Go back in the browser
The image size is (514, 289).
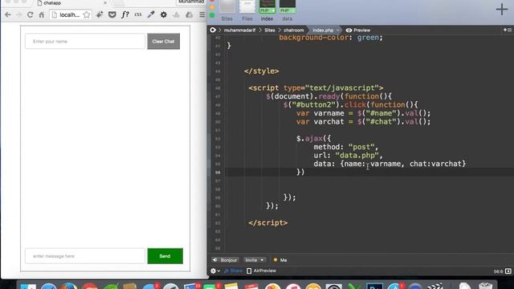(8, 14)
